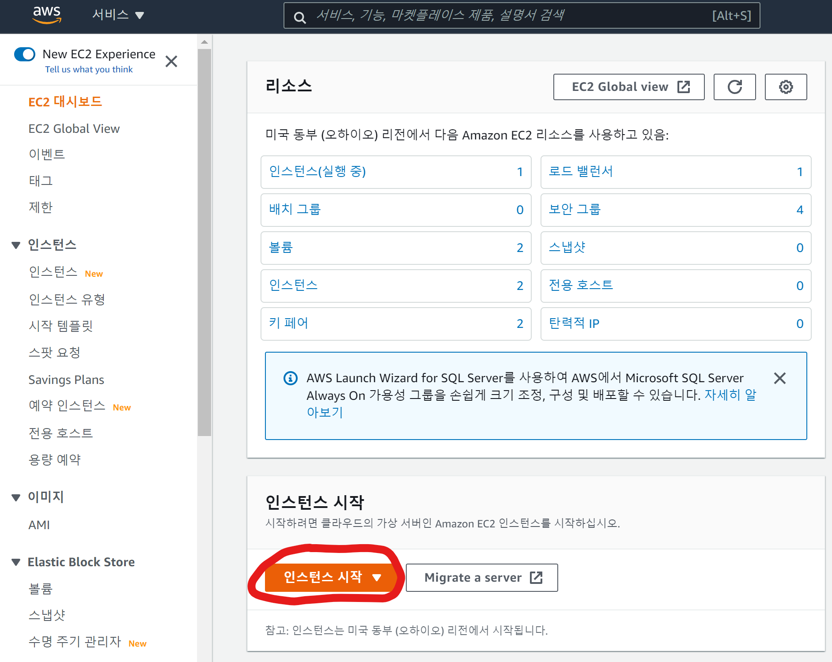Open 전용 호스트 resource card
Viewport: 832px width, 662px height.
[676, 286]
